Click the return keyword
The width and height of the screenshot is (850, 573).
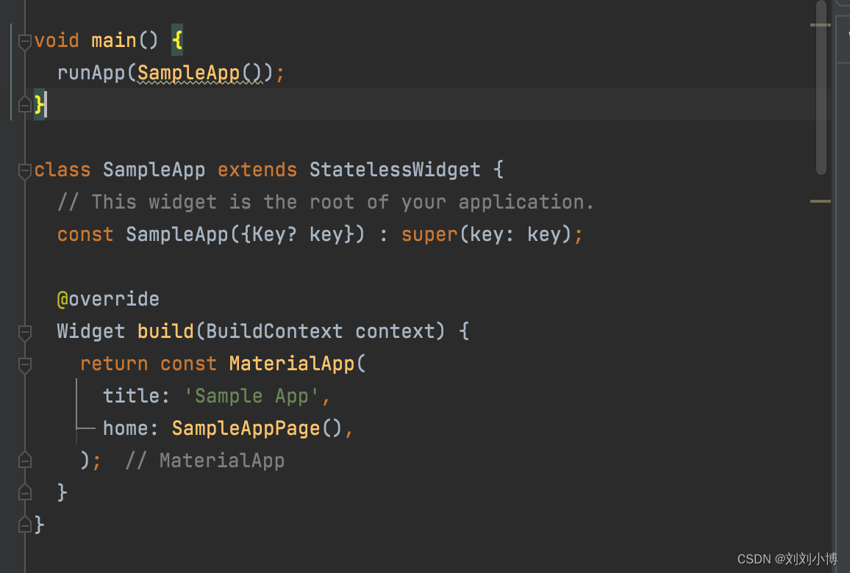pyautogui.click(x=114, y=364)
